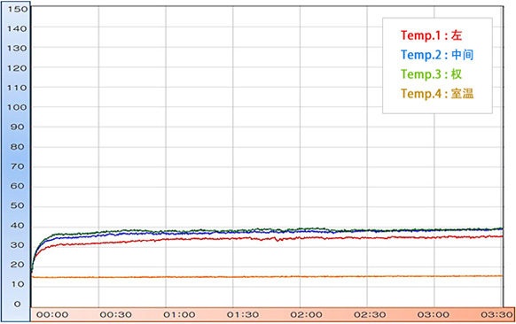Viewport: 516px width, 324px height.
Task: Click the 10 y-axis label
Action: point(18,284)
